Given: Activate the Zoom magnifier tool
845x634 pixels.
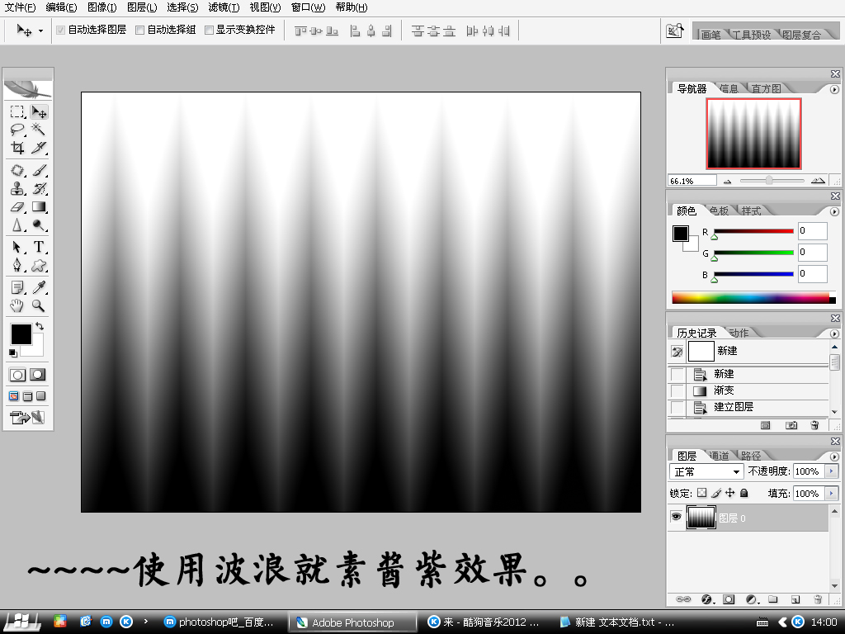Looking at the screenshot, I should tap(39, 305).
